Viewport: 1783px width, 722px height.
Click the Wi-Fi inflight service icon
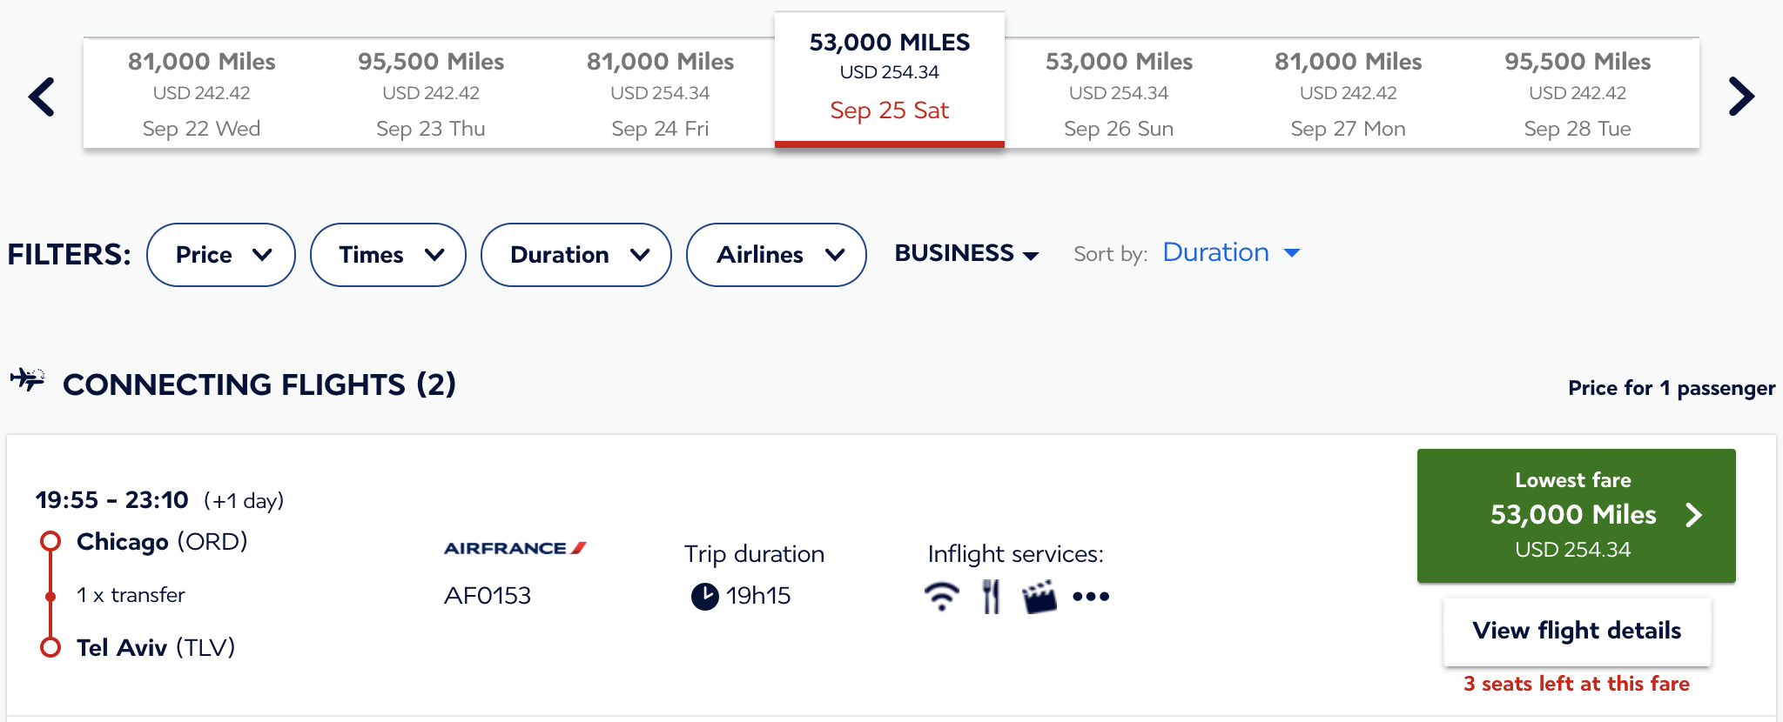pyautogui.click(x=940, y=597)
